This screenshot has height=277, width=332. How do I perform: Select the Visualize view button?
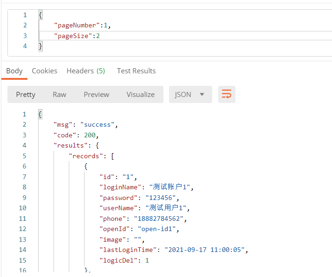(141, 94)
